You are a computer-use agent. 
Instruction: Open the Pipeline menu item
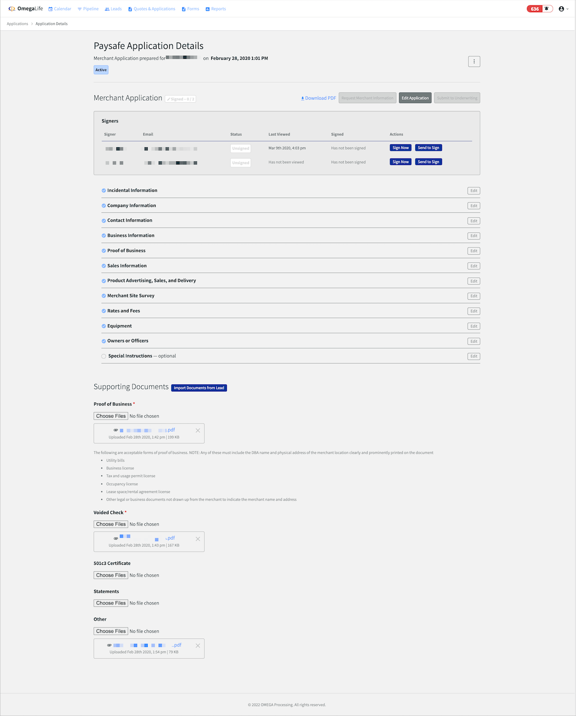pos(88,9)
